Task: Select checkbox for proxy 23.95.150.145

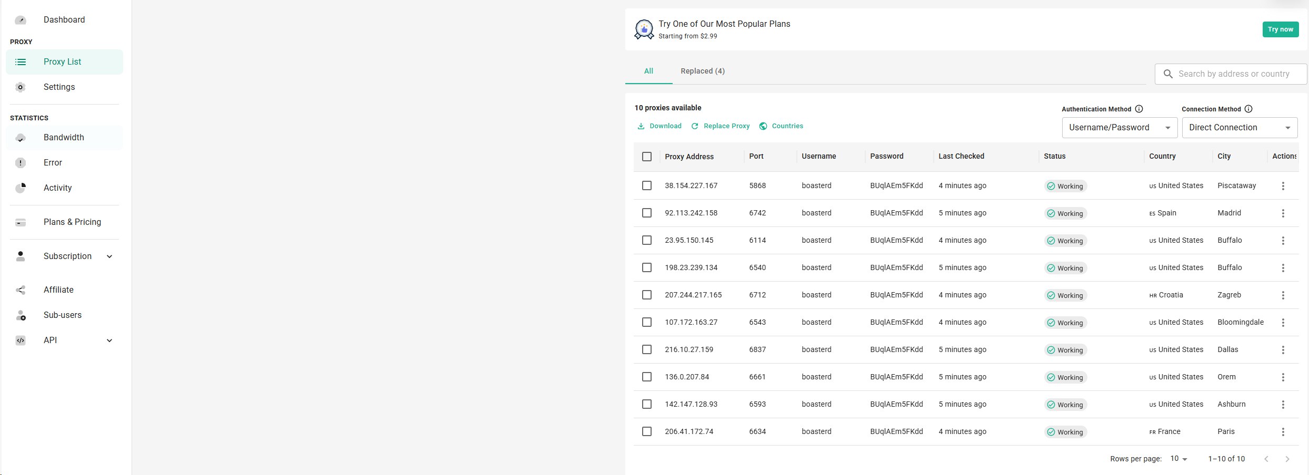Action: tap(647, 240)
